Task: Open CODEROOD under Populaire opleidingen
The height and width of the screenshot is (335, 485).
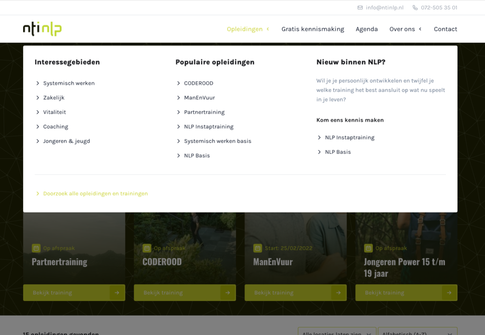Action: pos(198,83)
